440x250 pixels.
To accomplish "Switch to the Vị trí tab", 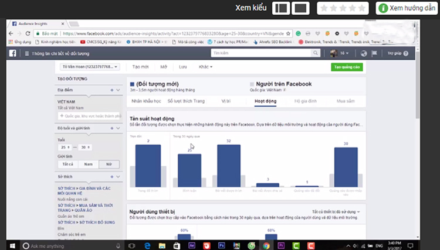I will 226,101.
